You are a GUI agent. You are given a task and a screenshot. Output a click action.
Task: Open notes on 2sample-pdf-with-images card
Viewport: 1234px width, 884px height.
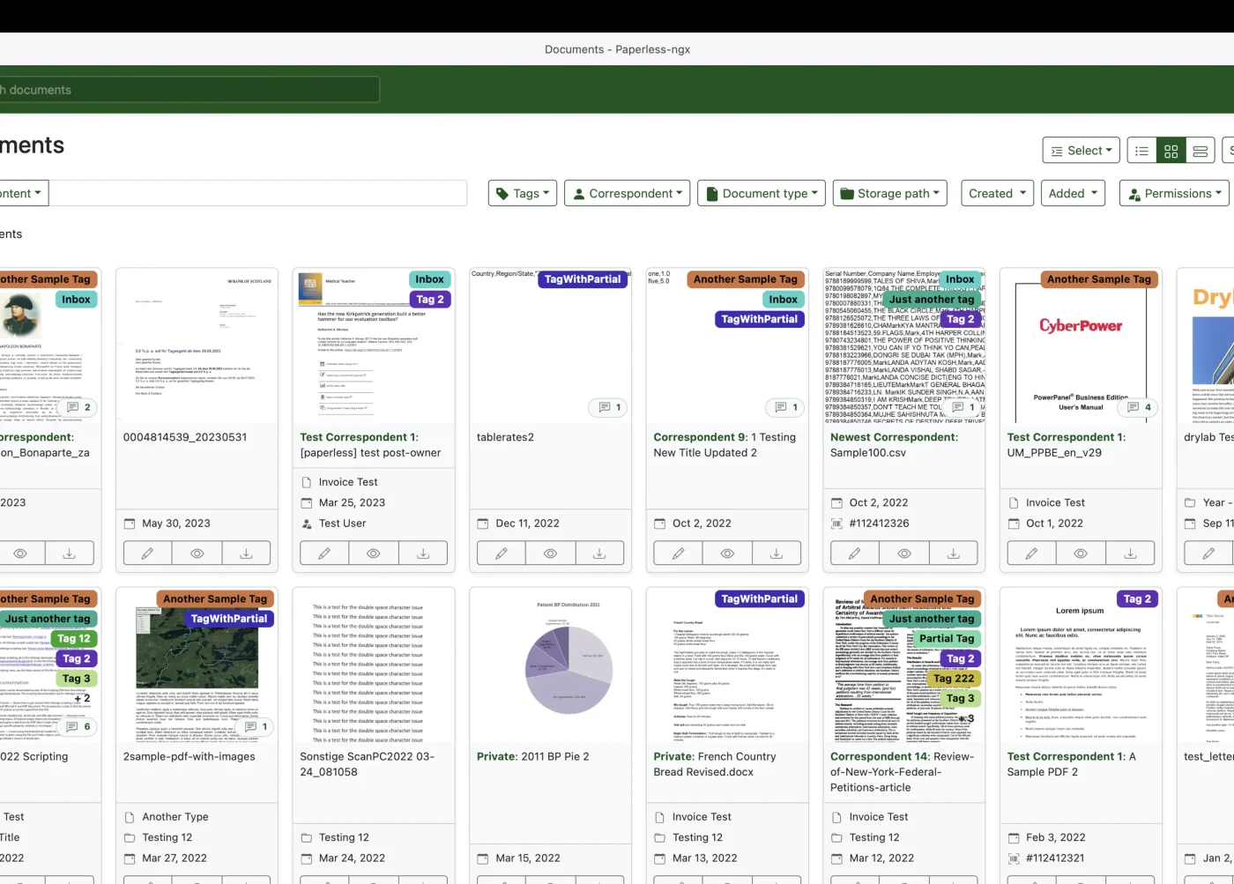tap(256, 727)
